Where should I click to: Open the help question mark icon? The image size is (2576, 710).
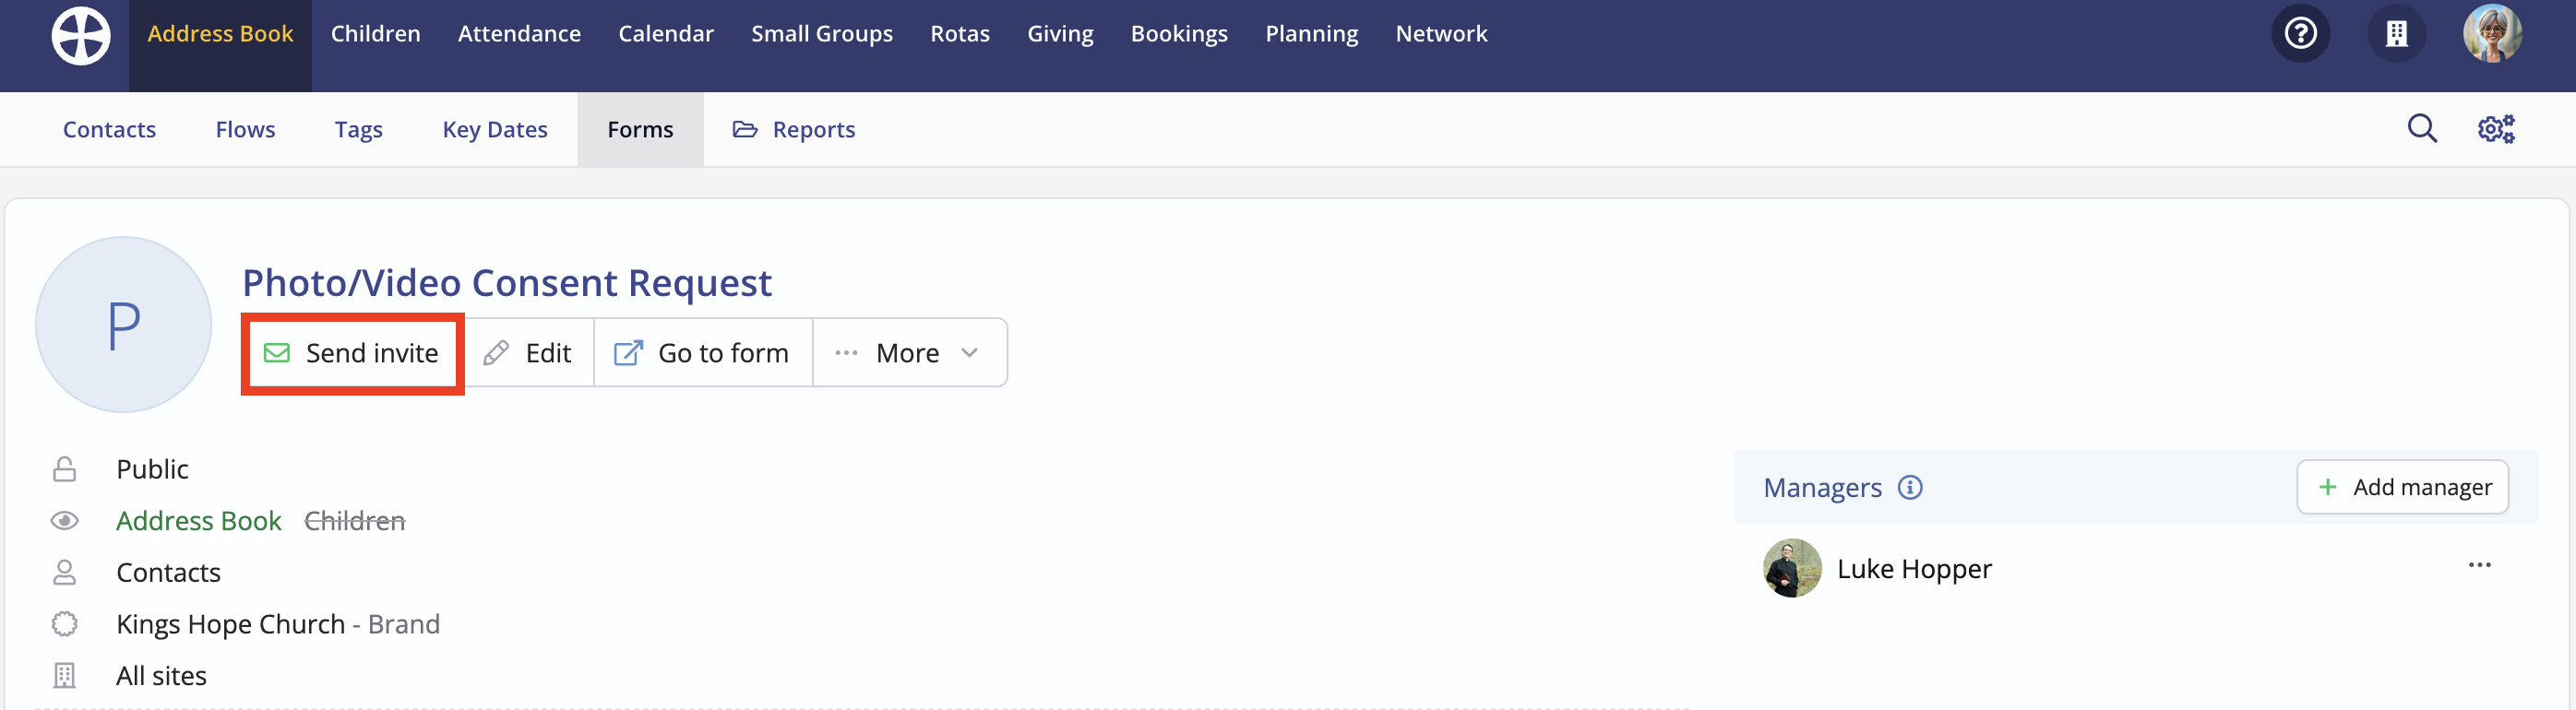[2300, 34]
